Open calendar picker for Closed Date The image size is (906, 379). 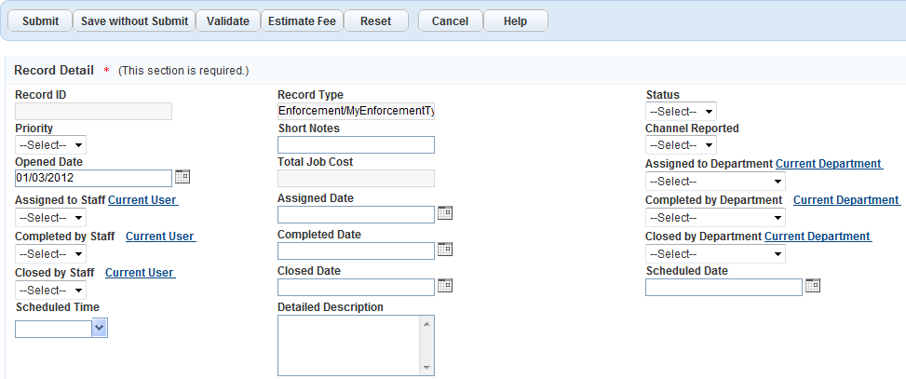pos(445,286)
